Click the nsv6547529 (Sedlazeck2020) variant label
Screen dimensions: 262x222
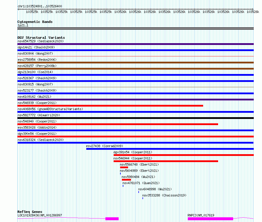tap(41, 41)
